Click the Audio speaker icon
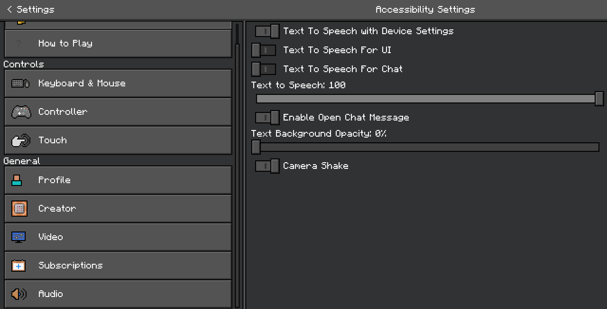This screenshot has width=607, height=309. (x=19, y=294)
